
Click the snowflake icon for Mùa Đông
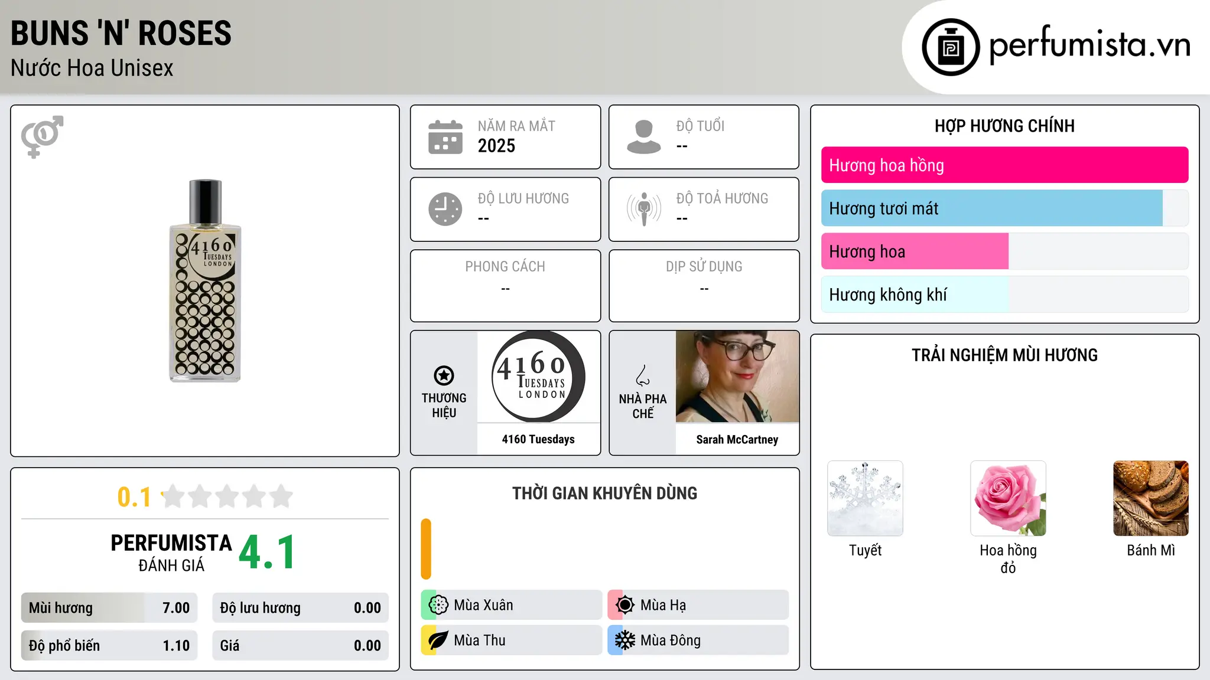(625, 640)
